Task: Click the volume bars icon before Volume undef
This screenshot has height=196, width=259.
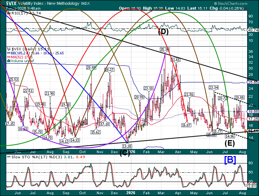Action: pos(9,61)
